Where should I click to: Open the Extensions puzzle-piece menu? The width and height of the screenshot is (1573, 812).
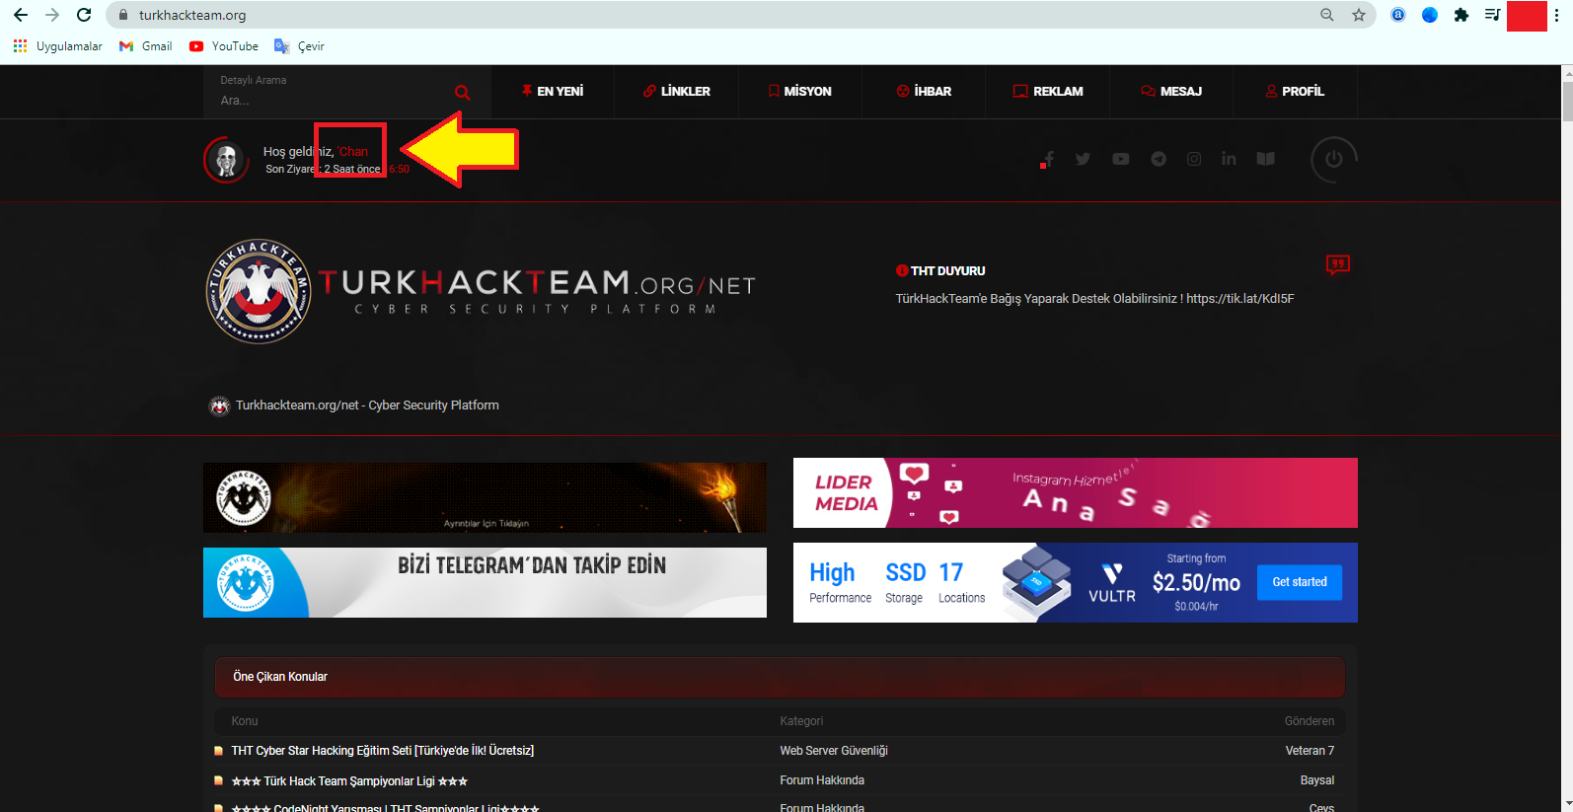click(x=1461, y=15)
